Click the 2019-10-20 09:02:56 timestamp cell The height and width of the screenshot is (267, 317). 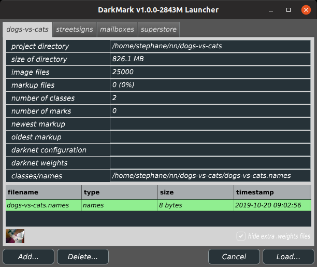click(x=272, y=205)
